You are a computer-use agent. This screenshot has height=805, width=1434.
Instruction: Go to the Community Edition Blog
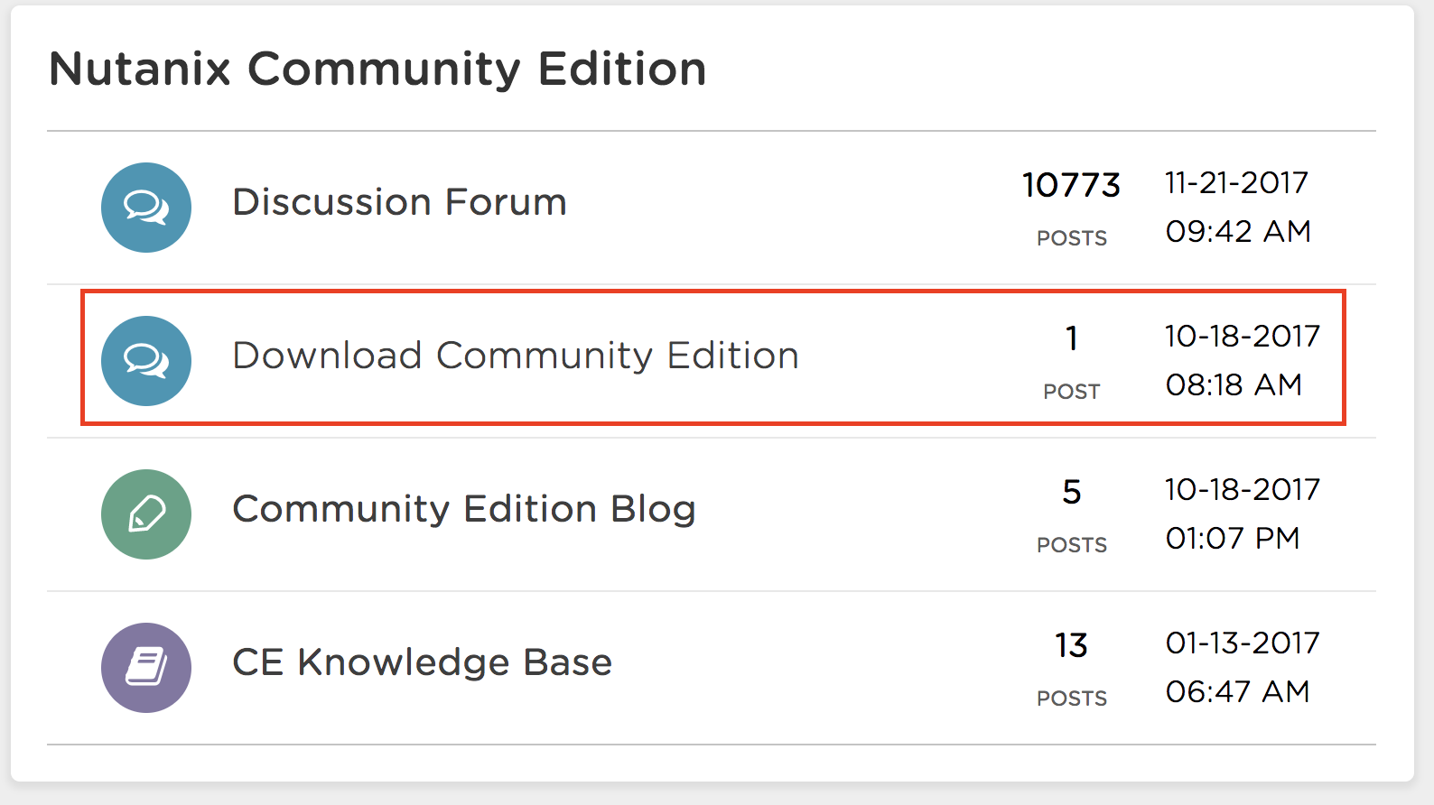pyautogui.click(x=464, y=509)
